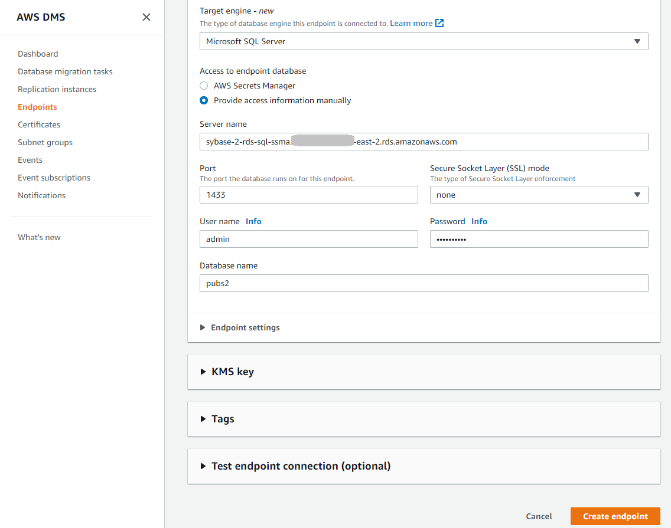Click the Password Info link
This screenshot has height=528, width=671.
point(479,221)
